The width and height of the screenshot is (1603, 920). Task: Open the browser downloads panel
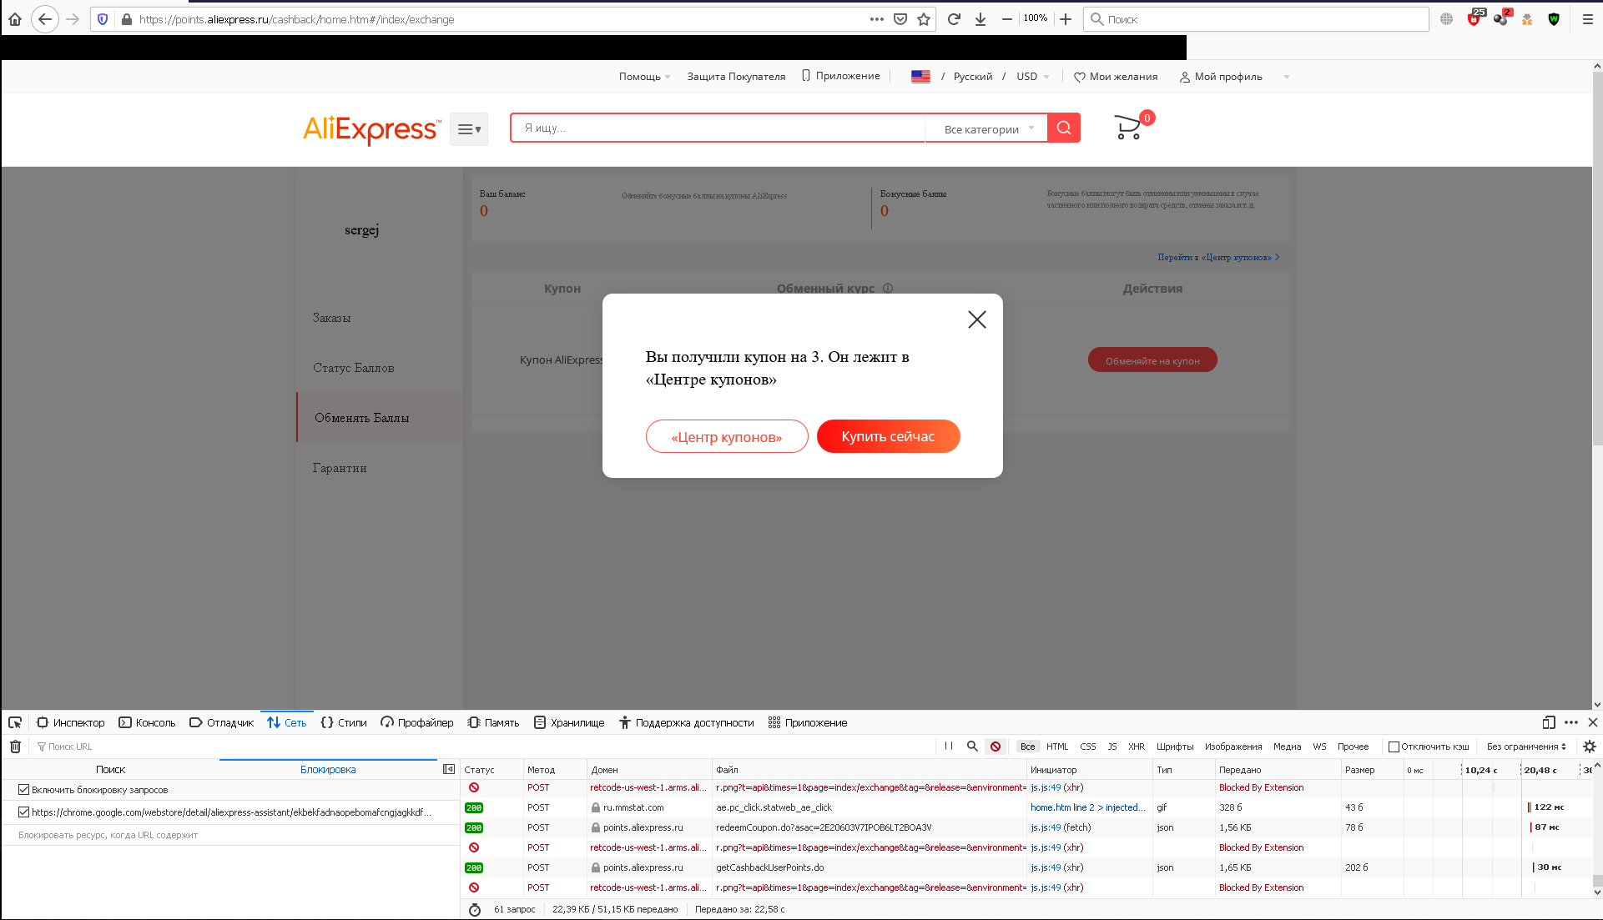pyautogui.click(x=980, y=19)
